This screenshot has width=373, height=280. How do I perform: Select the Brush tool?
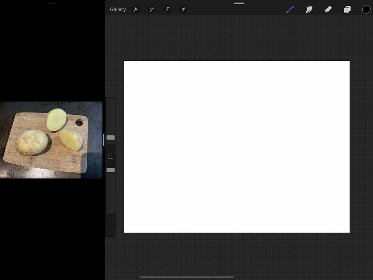click(x=290, y=9)
